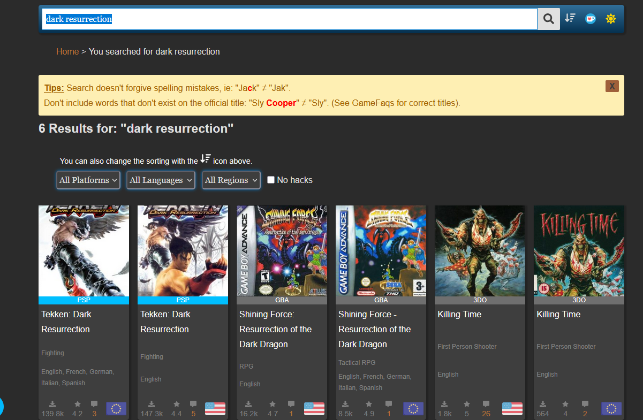
Task: Click USA flag on Killing Time 1.8k card
Action: pyautogui.click(x=512, y=409)
